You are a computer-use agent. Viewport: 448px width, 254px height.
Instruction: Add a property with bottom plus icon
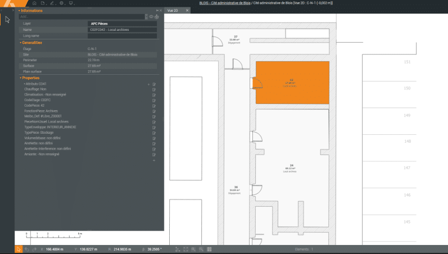pyautogui.click(x=154, y=161)
